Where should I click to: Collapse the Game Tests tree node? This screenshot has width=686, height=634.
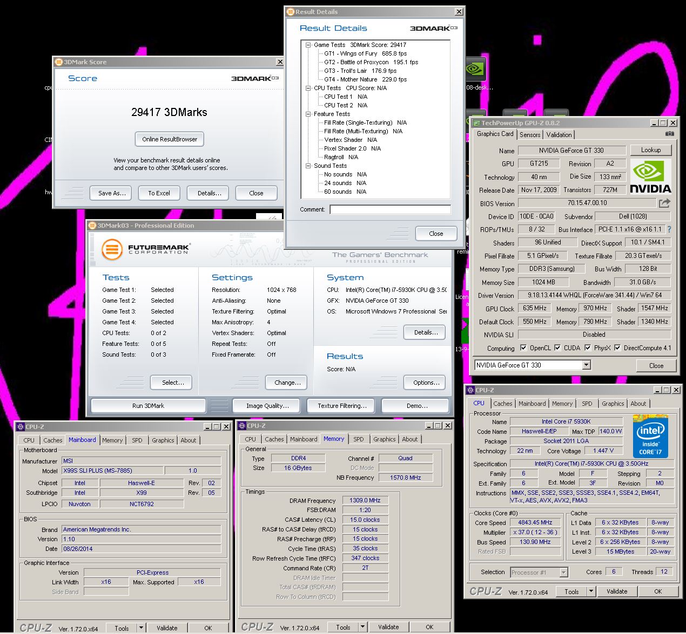pyautogui.click(x=308, y=45)
